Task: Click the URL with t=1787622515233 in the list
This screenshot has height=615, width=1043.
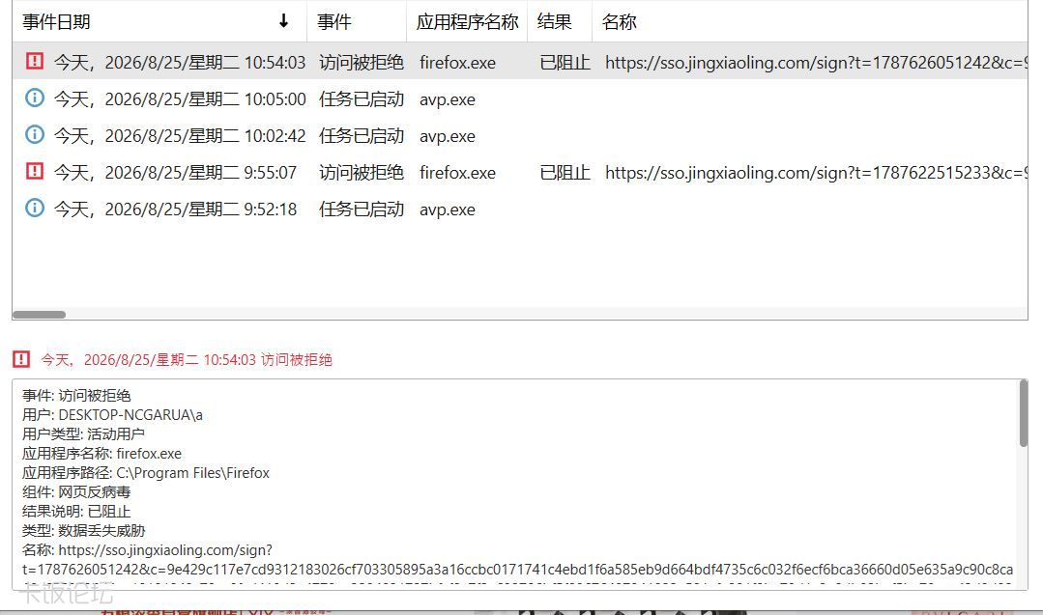Action: coord(816,173)
